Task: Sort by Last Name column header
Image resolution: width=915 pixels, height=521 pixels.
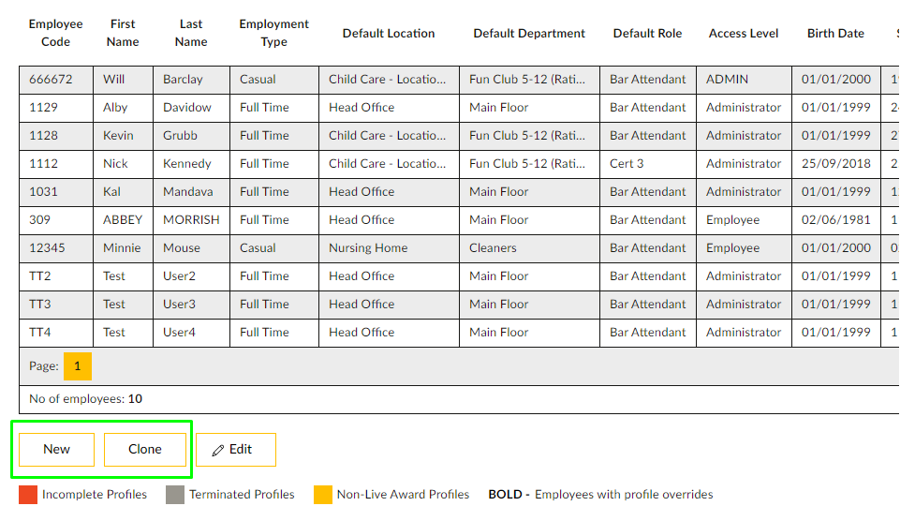Action: [x=191, y=33]
